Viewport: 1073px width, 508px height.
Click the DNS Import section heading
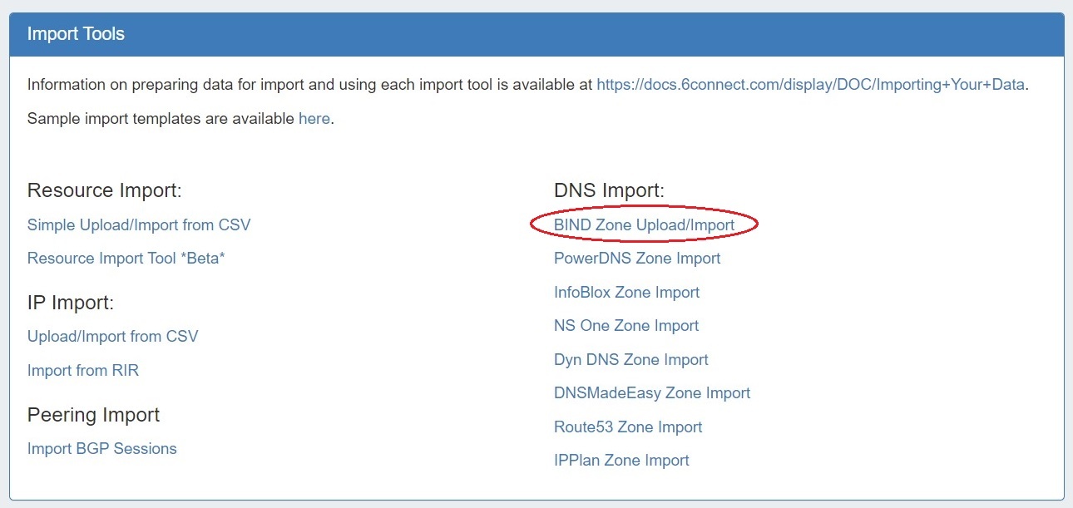[609, 190]
